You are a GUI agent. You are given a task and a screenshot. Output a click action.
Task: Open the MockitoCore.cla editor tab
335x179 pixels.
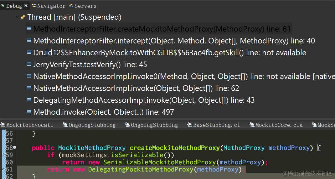coord(276,125)
